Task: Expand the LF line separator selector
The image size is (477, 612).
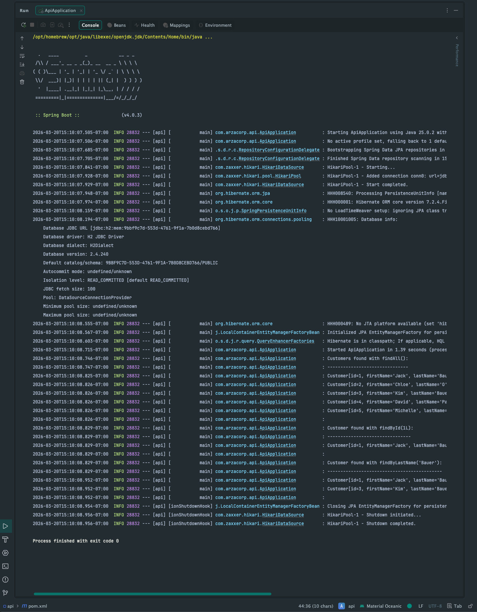Action: (x=421, y=606)
